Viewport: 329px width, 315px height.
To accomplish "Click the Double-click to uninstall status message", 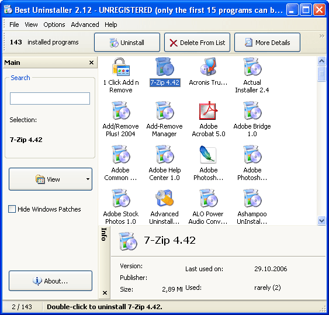I will coord(105,307).
